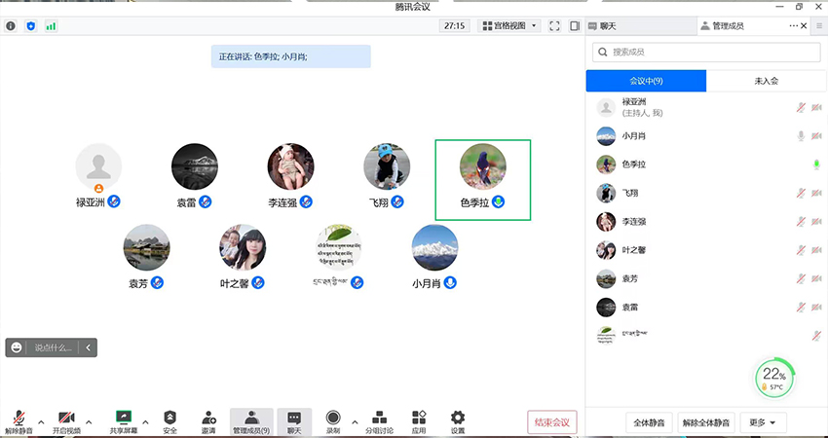Expand the 更多 dropdown in the members panel
The height and width of the screenshot is (438, 828).
click(763, 422)
